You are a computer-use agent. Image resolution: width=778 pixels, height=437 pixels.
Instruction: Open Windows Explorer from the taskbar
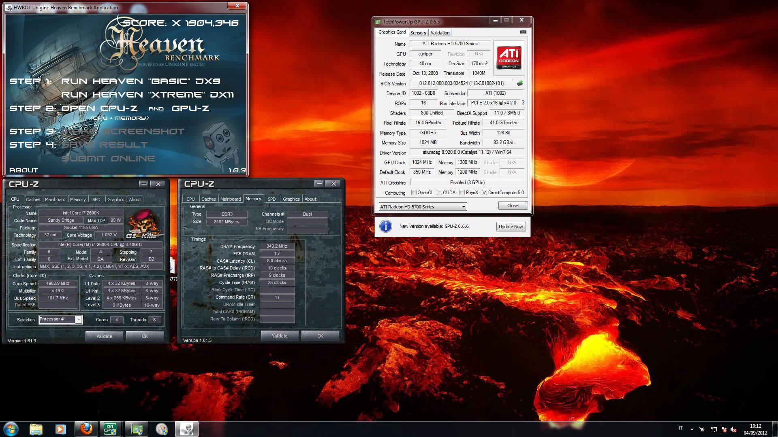(x=36, y=429)
